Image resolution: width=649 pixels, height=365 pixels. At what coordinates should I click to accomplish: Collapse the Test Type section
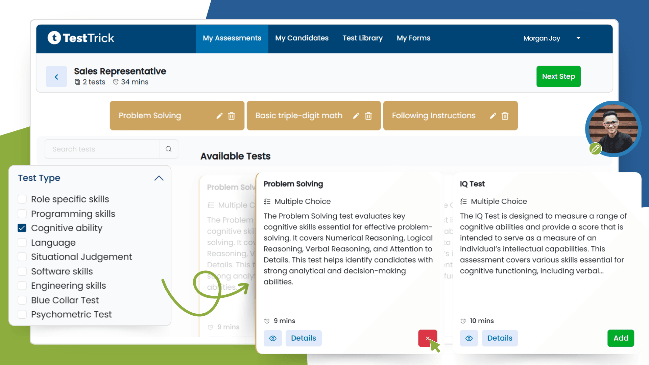159,178
